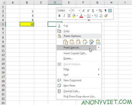
Task: Click the New Comment bubble icon
Action: 59,80
